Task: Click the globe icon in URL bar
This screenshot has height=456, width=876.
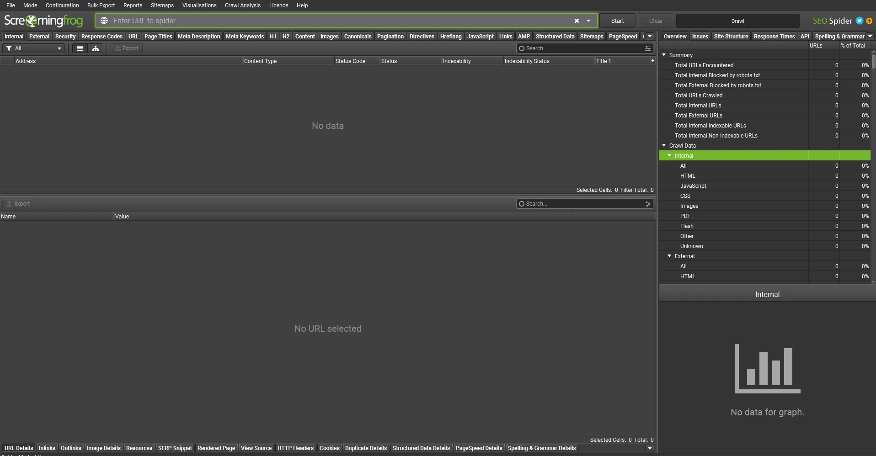Action: (x=104, y=21)
